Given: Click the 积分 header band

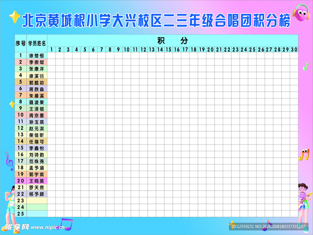Looking at the screenshot, I should [173, 41].
